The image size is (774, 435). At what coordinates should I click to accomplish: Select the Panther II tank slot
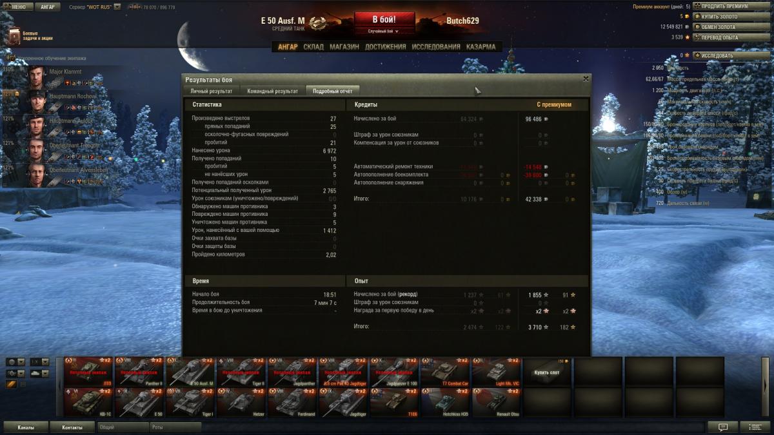(139, 372)
